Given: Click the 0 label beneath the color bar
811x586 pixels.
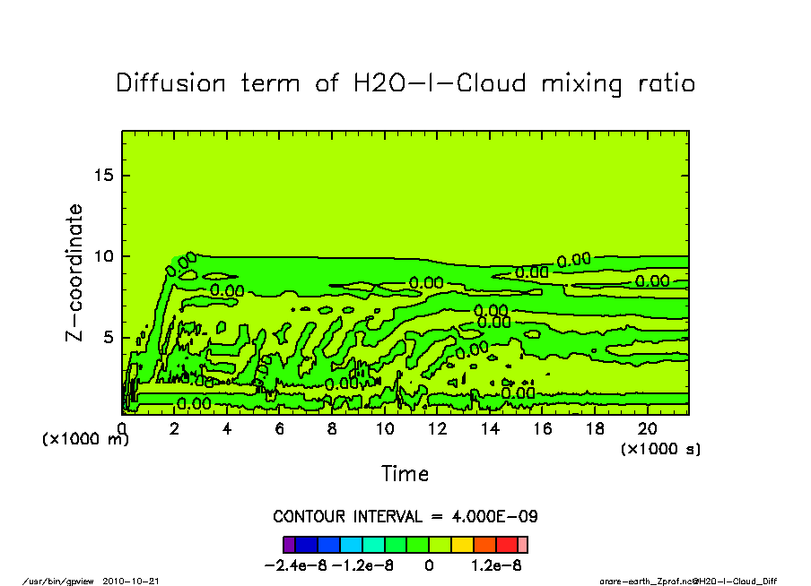Looking at the screenshot, I should pos(429,565).
